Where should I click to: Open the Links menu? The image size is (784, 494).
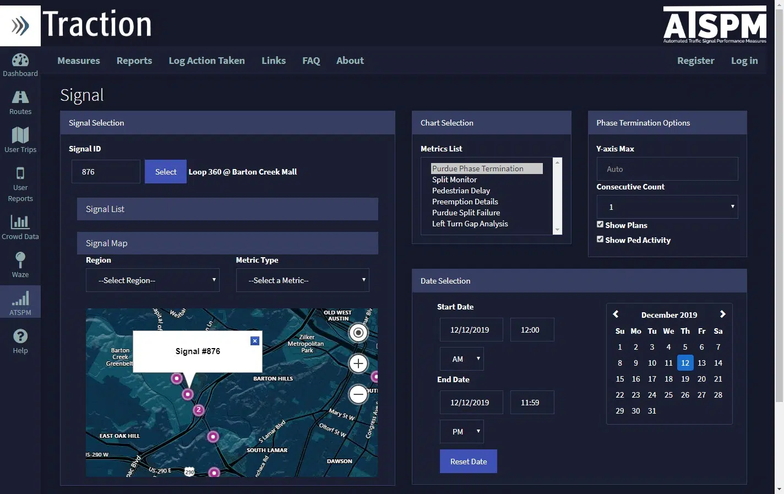(x=274, y=61)
